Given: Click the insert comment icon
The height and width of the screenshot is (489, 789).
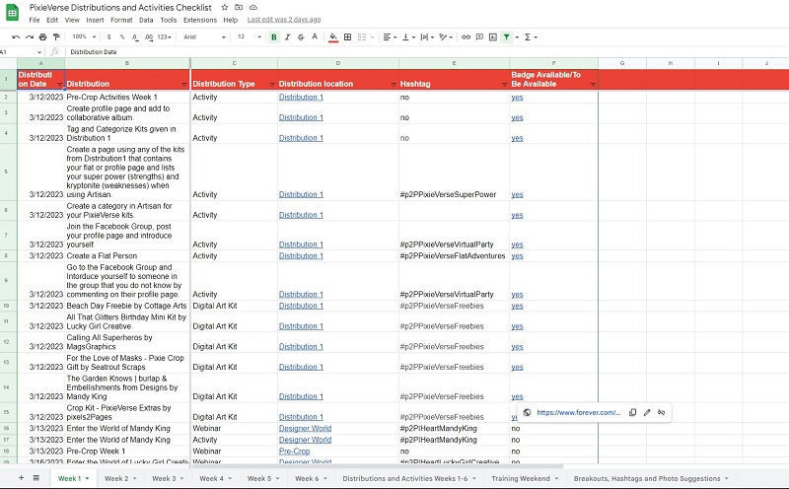Looking at the screenshot, I should (x=479, y=37).
